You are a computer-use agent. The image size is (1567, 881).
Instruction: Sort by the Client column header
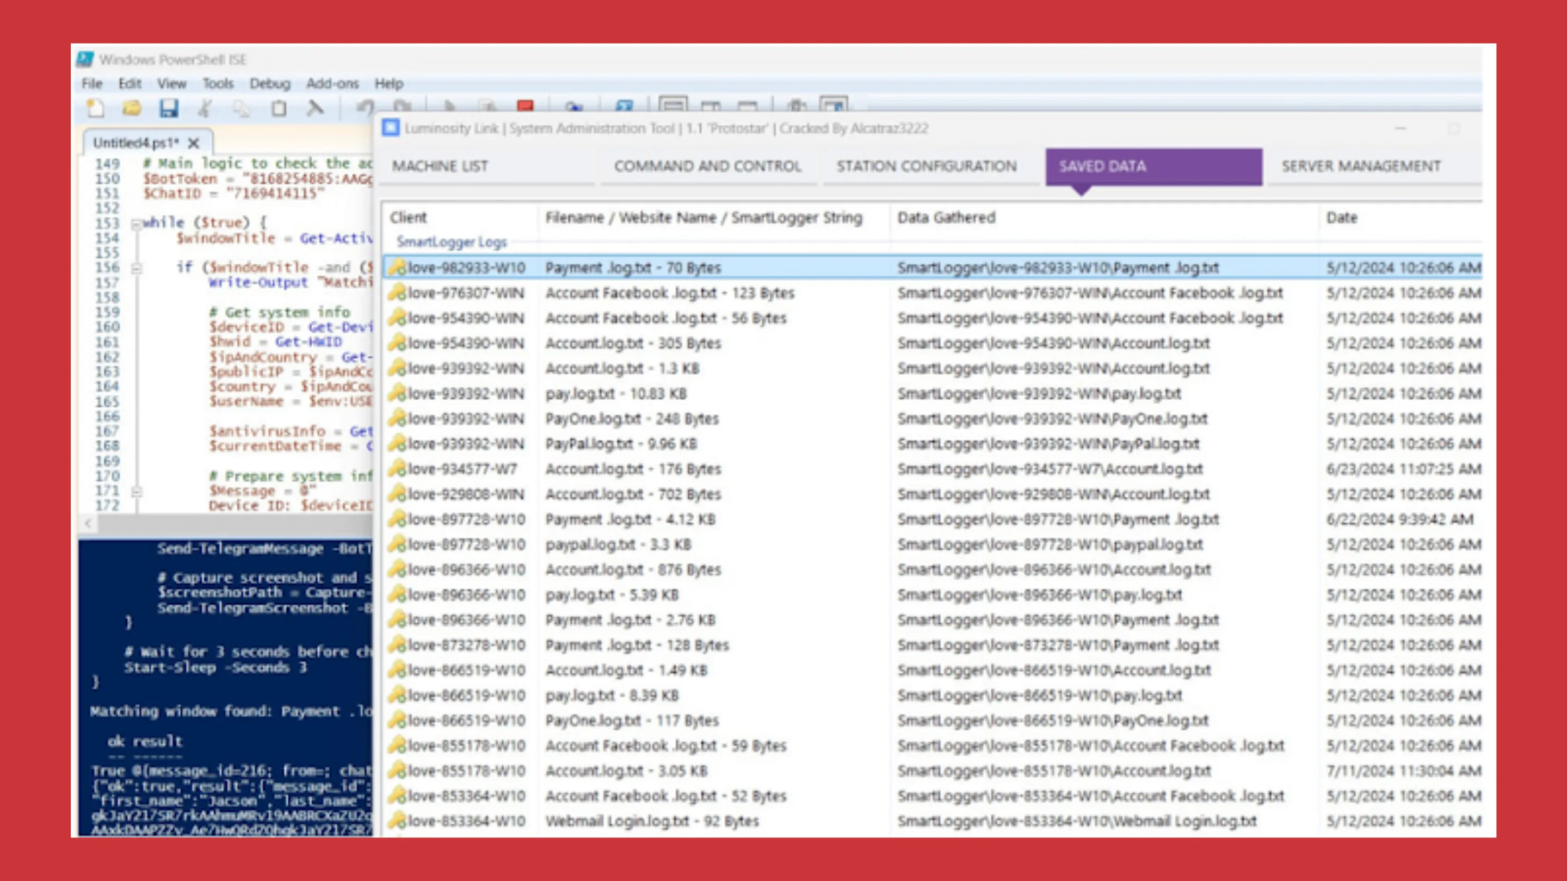coord(460,218)
